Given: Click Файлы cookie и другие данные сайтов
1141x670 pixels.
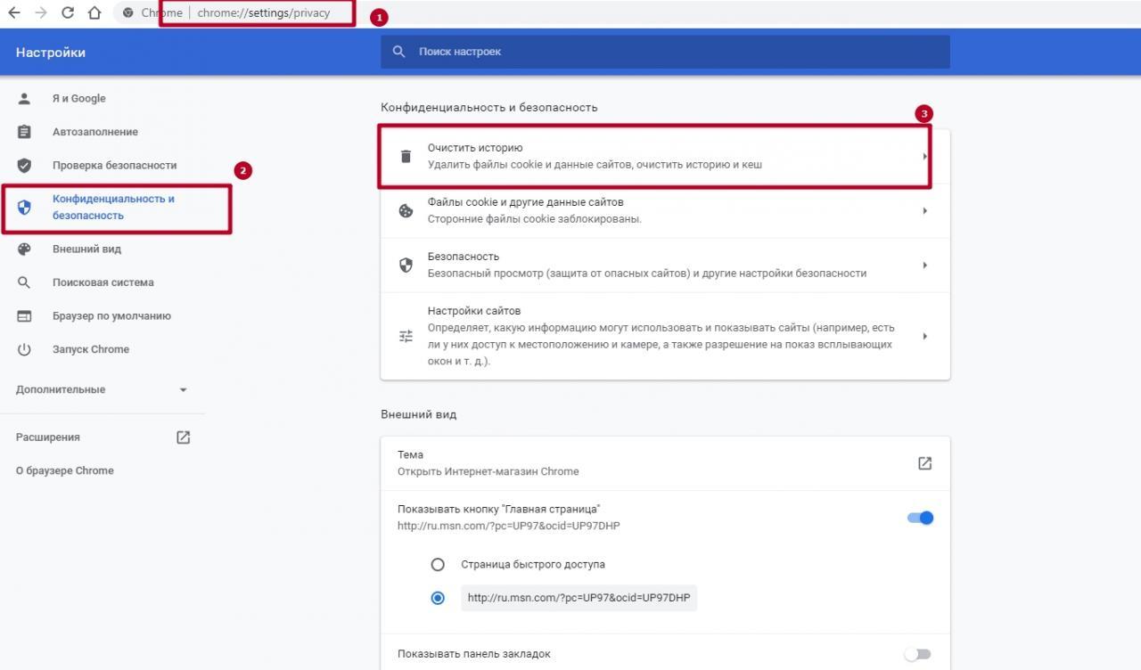Looking at the screenshot, I should [525, 202].
